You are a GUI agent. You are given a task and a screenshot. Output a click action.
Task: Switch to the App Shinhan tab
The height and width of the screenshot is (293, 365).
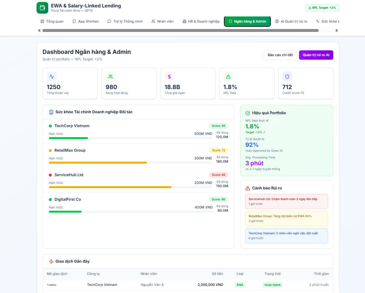[x=85, y=21]
